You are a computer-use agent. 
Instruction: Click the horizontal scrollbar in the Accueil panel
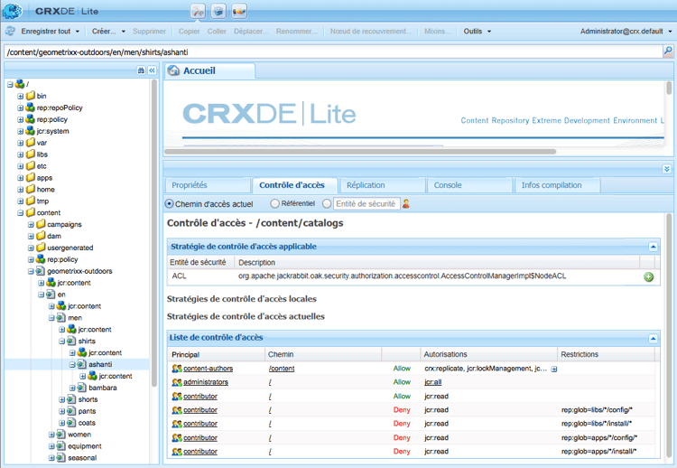360,152
